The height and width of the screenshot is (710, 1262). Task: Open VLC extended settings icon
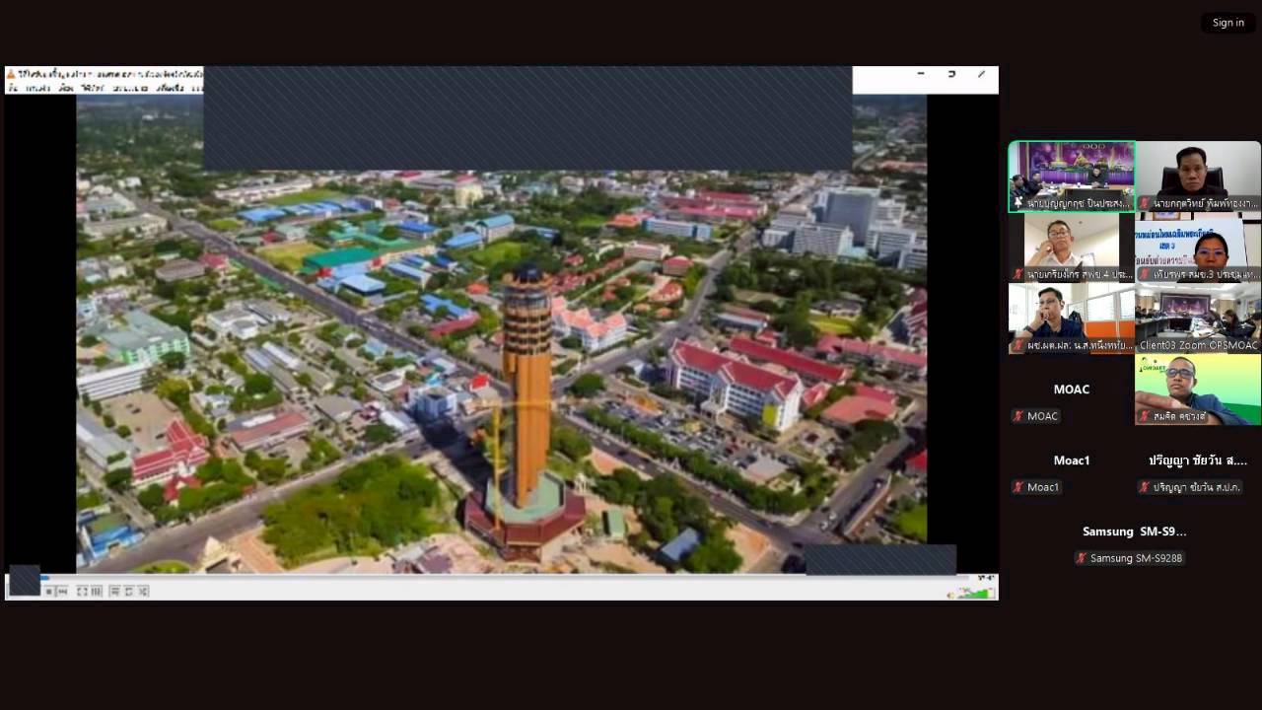click(x=97, y=592)
